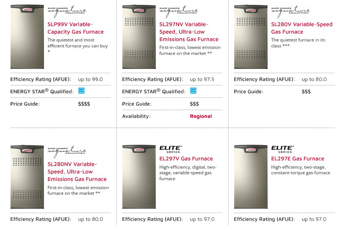The width and height of the screenshot is (343, 225).
Task: Click the Elite Series logo above EL297E
Action: point(282,149)
